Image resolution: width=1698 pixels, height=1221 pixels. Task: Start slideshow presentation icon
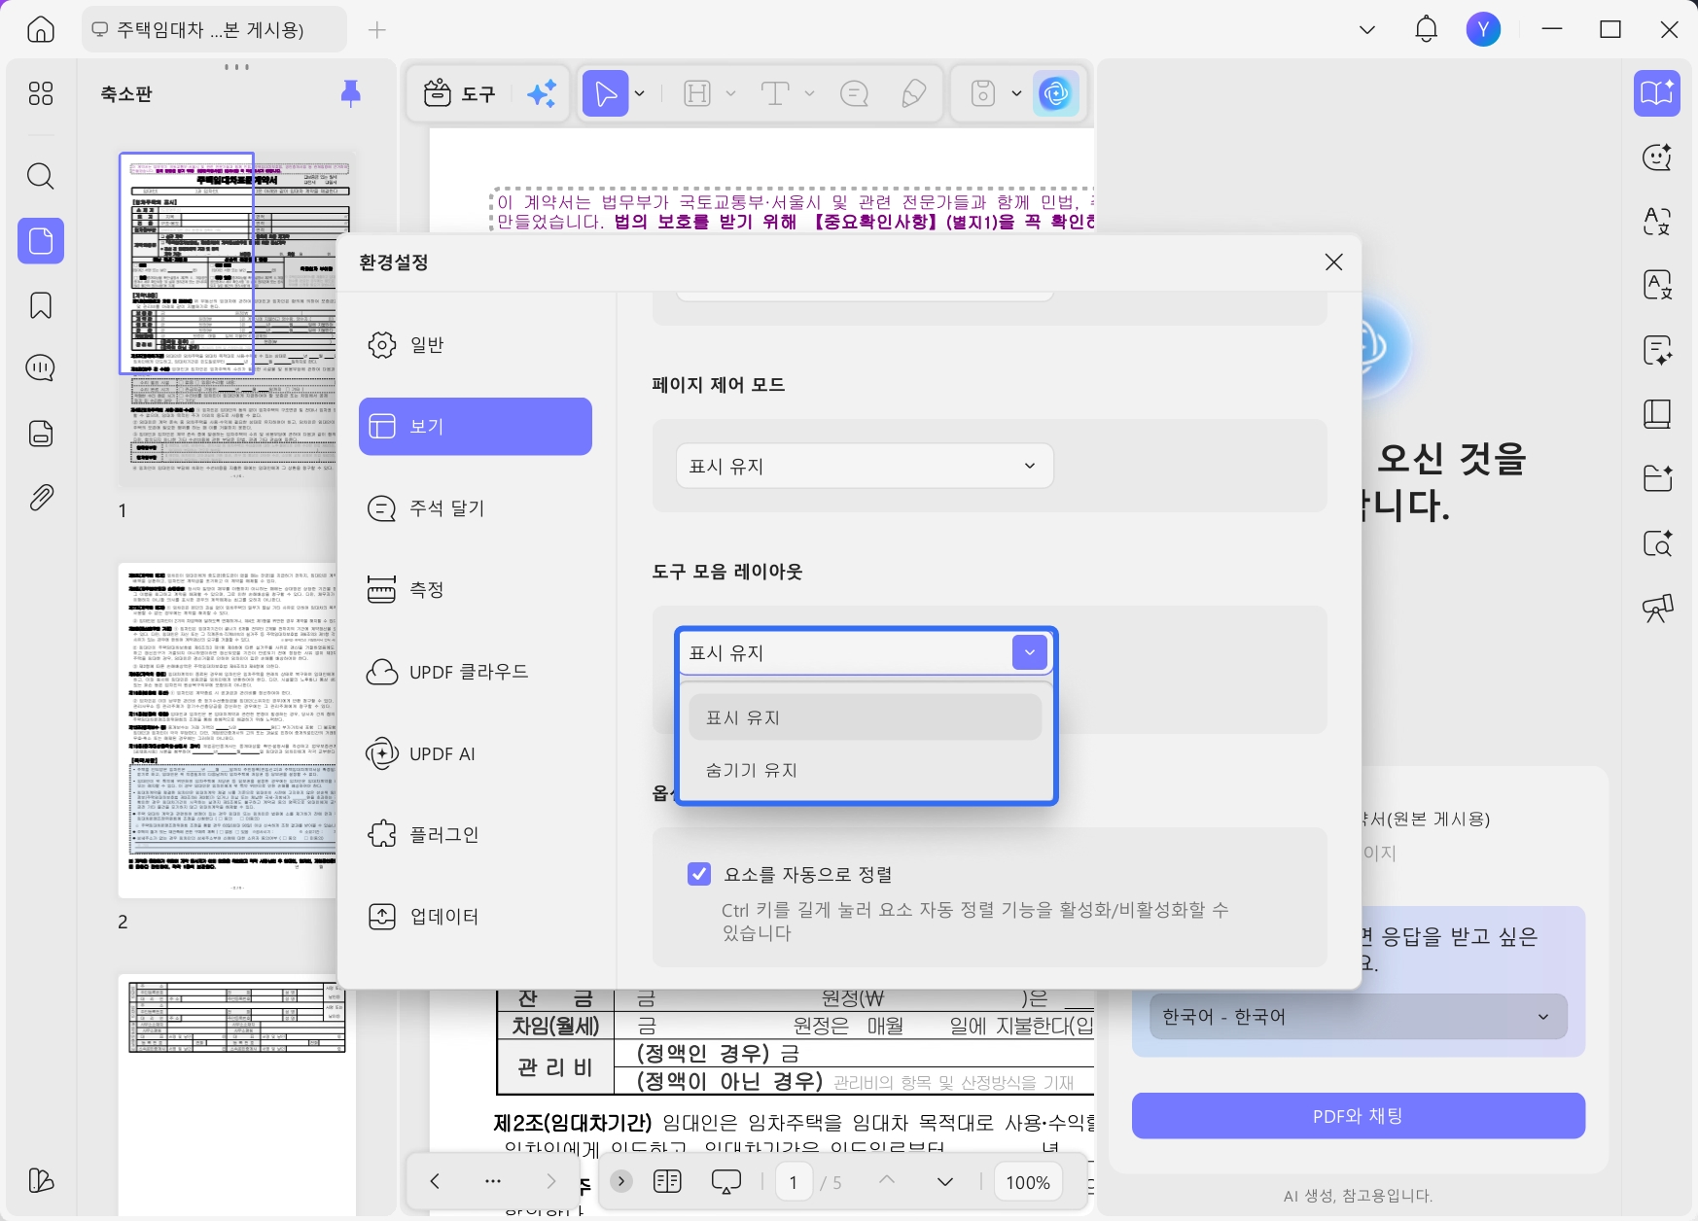click(726, 1182)
